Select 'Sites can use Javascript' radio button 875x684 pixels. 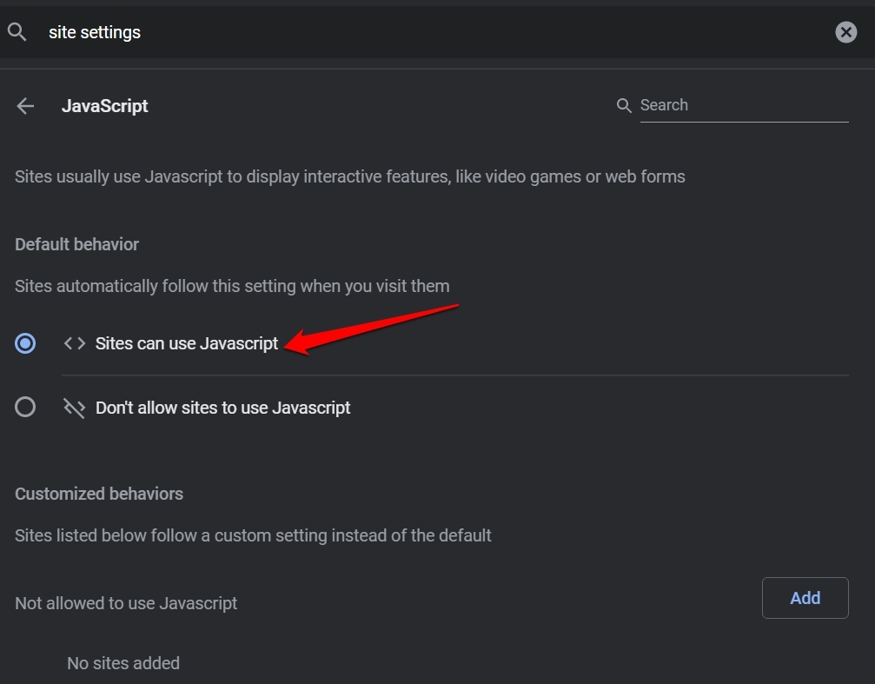click(x=25, y=343)
